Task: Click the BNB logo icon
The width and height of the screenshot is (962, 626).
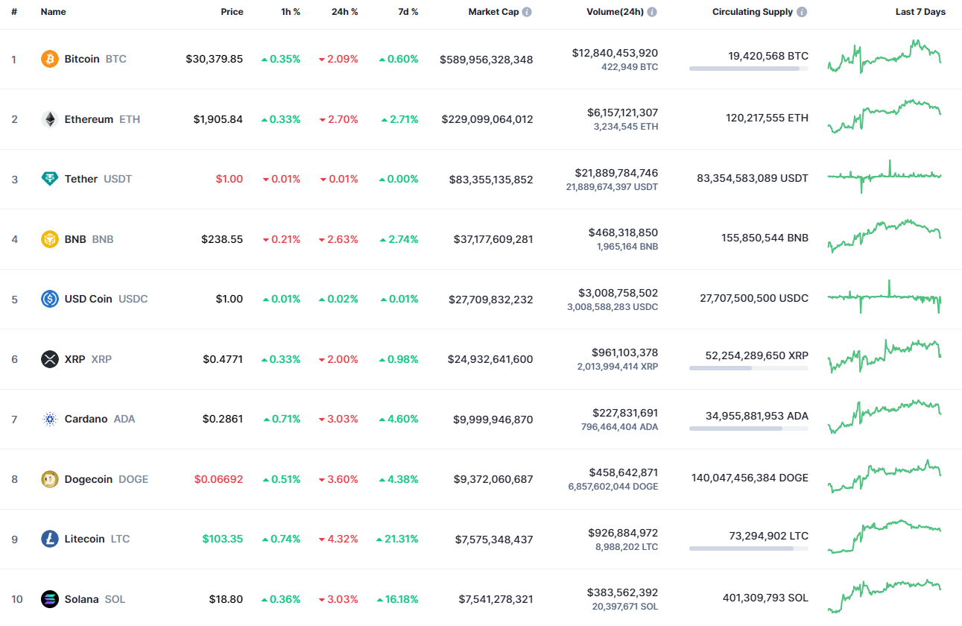Action: [x=49, y=239]
